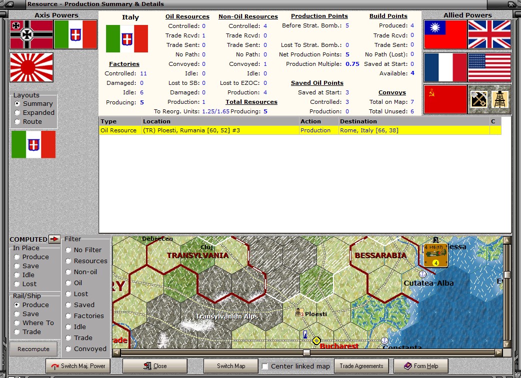Image resolution: width=521 pixels, height=378 pixels.
Task: Click the Ploesti oil resource icon on map
Action: pos(299,313)
